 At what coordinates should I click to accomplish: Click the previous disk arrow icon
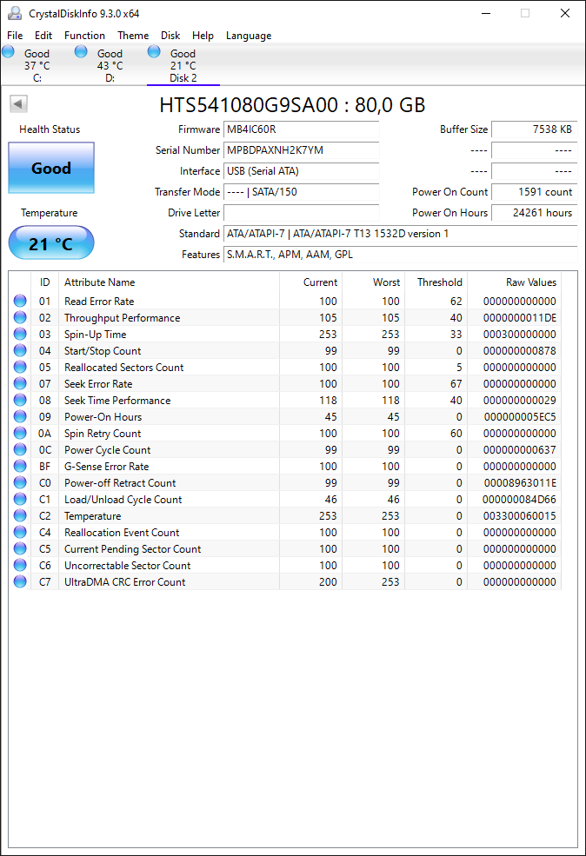click(18, 103)
